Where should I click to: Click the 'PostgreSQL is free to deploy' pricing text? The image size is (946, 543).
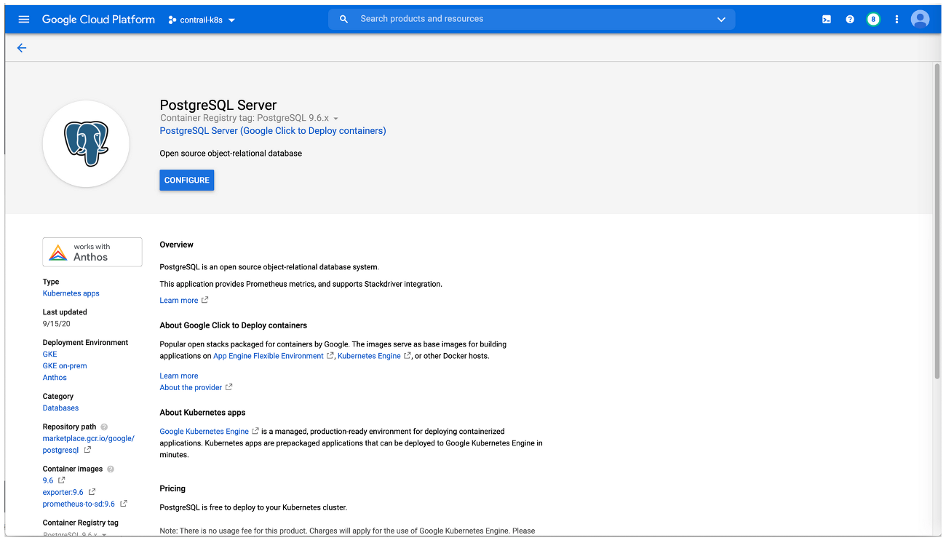tap(254, 507)
